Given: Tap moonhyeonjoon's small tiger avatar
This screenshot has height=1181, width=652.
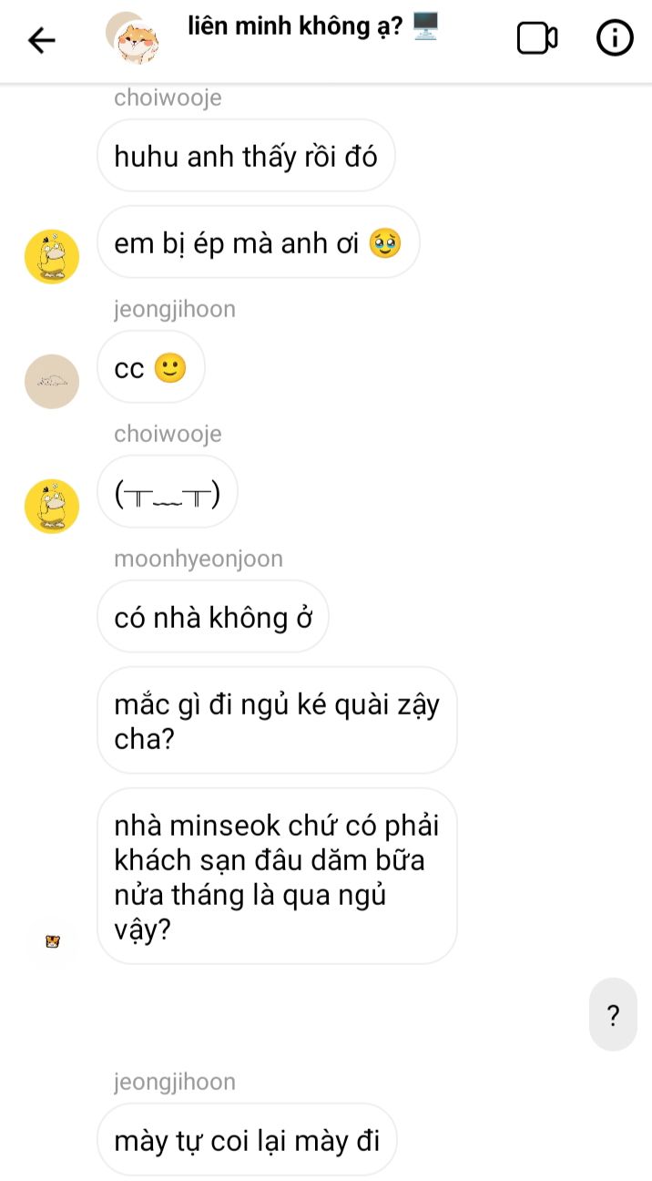Looking at the screenshot, I should point(51,942).
